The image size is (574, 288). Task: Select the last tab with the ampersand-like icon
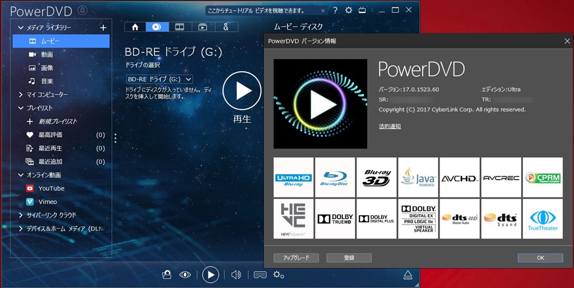(226, 27)
